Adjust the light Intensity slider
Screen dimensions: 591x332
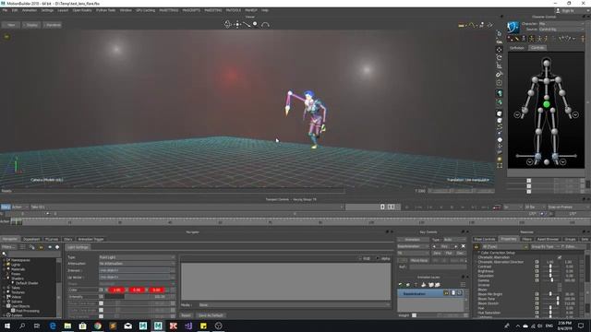click(x=138, y=297)
